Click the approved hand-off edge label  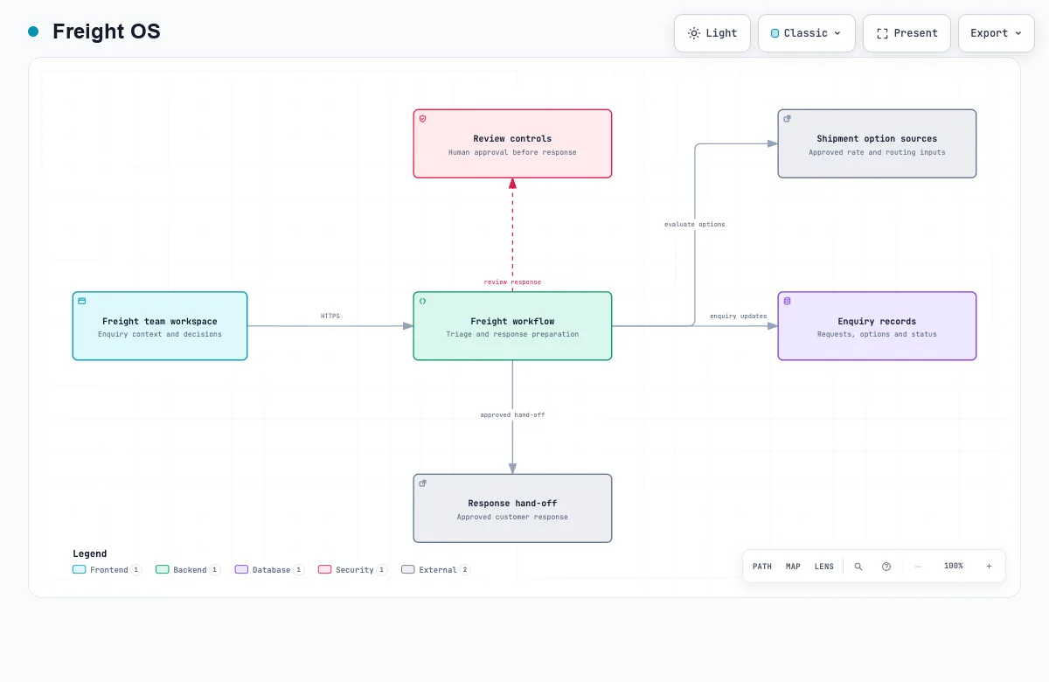(x=512, y=414)
